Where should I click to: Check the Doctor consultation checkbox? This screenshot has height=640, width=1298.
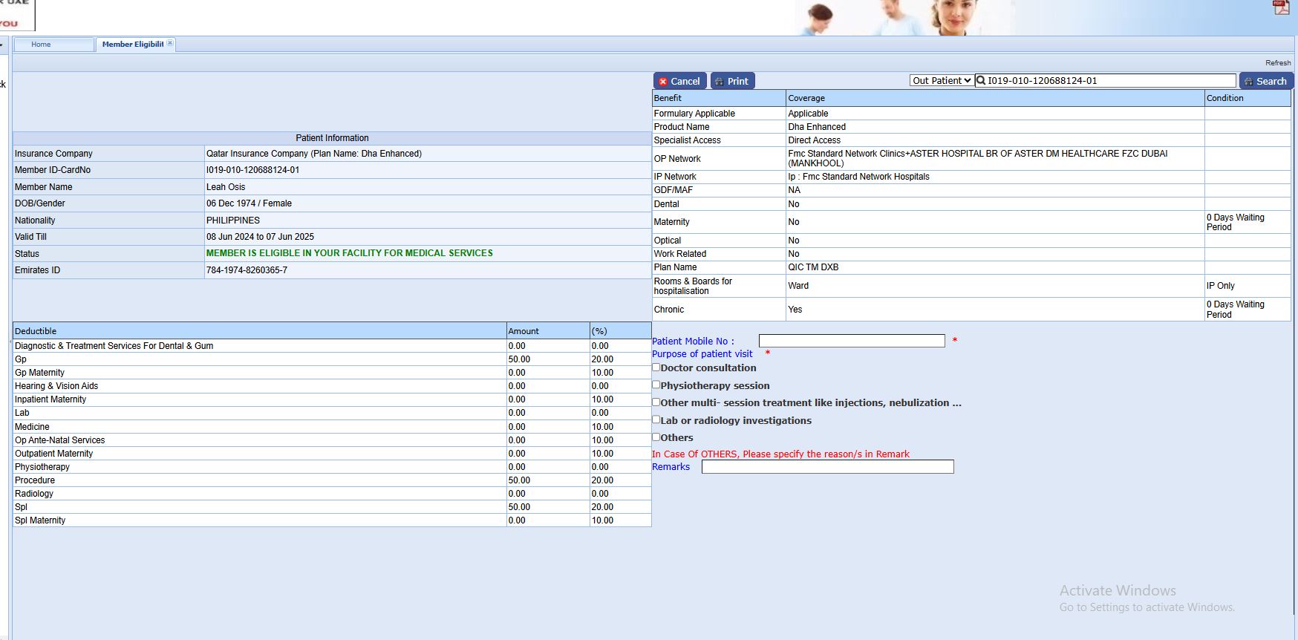click(656, 368)
